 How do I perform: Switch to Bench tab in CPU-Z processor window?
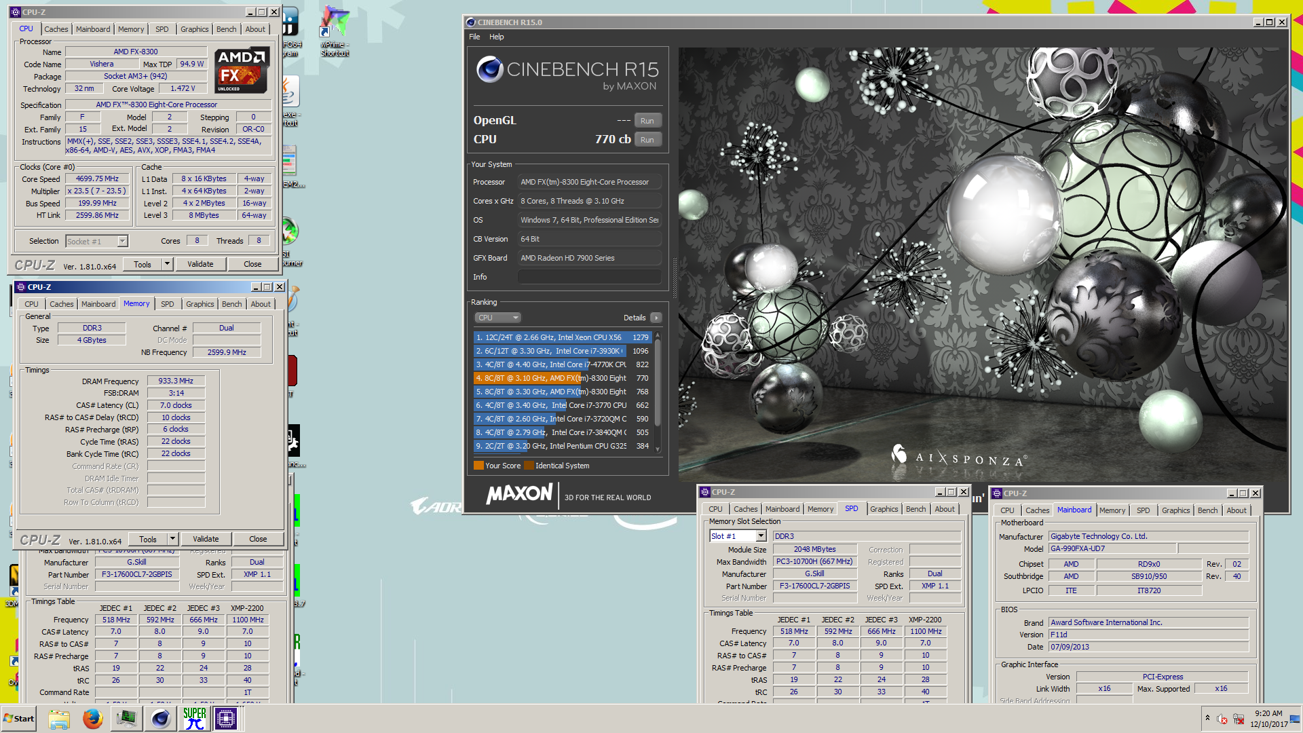pos(226,29)
